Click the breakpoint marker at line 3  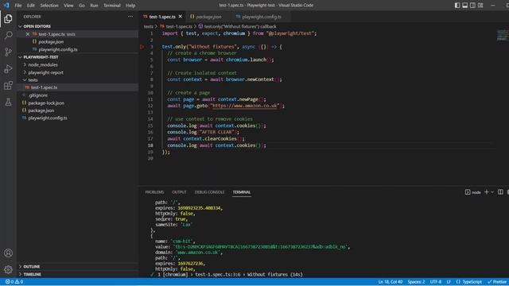click(142, 47)
